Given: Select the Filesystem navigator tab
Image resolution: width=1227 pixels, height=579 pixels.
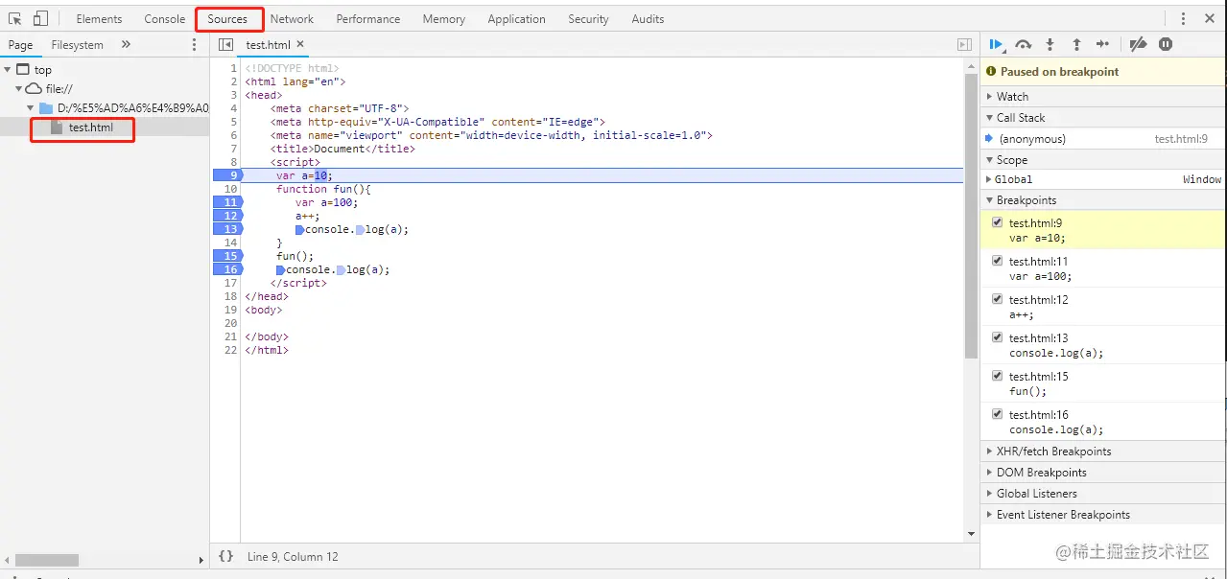Looking at the screenshot, I should coord(78,45).
